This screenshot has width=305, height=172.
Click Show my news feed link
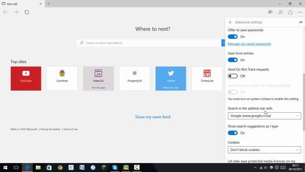pos(152,117)
